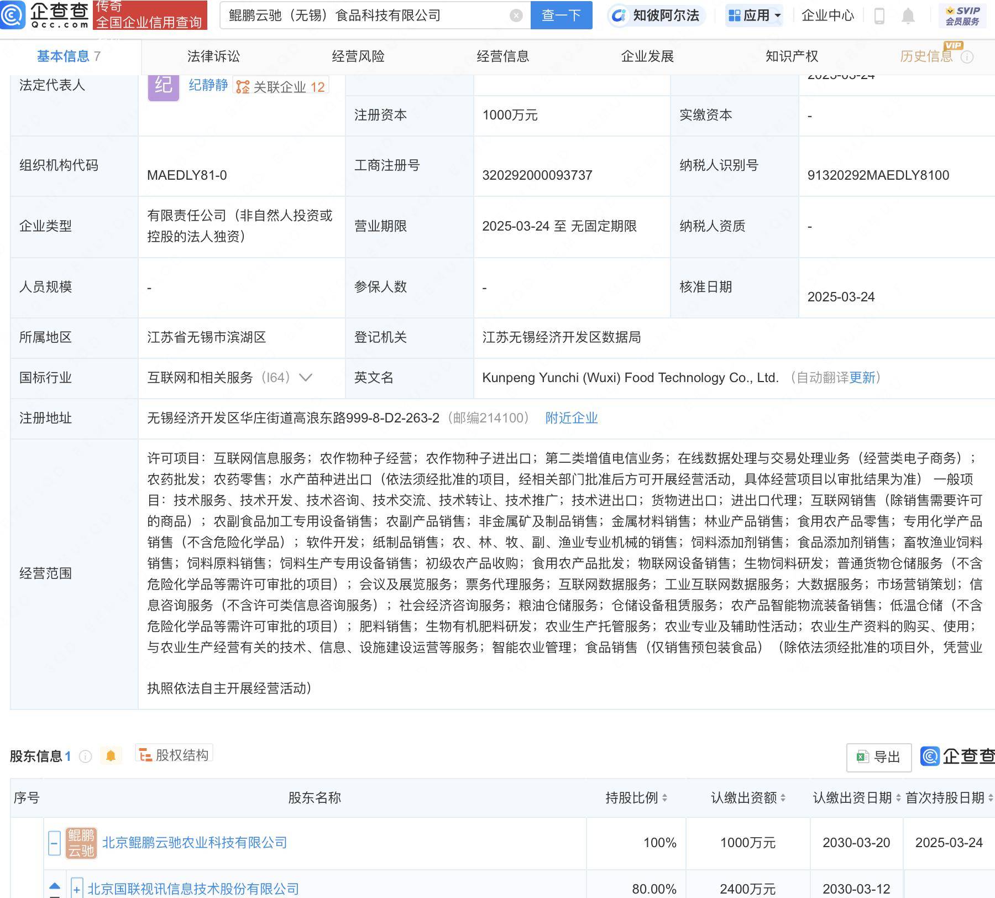Viewport: 995px width, 898px height.
Task: Open shareholder 北京国联视讯信息技术股份有限公司
Action: [193, 889]
